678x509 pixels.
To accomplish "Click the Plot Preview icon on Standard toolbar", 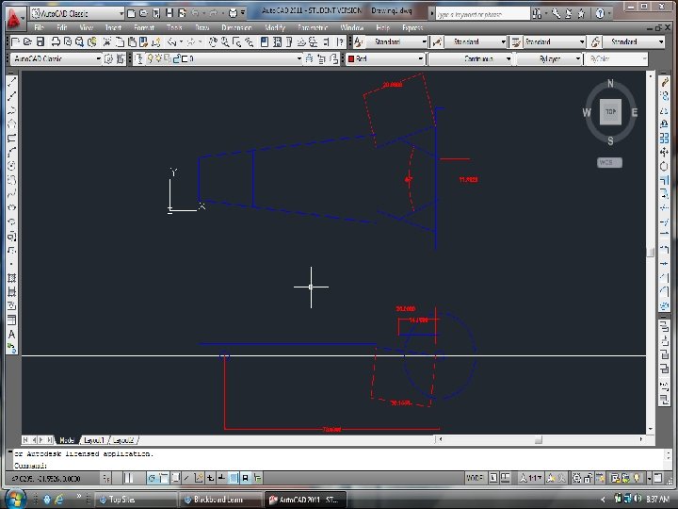I will tap(68, 42).
